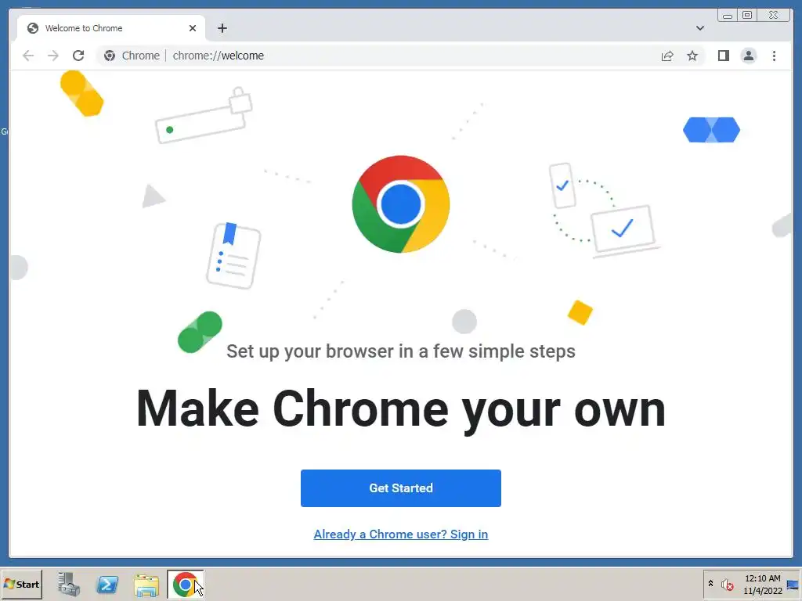Restore down the Chrome window
Viewport: 802px width, 601px height.
click(x=746, y=16)
